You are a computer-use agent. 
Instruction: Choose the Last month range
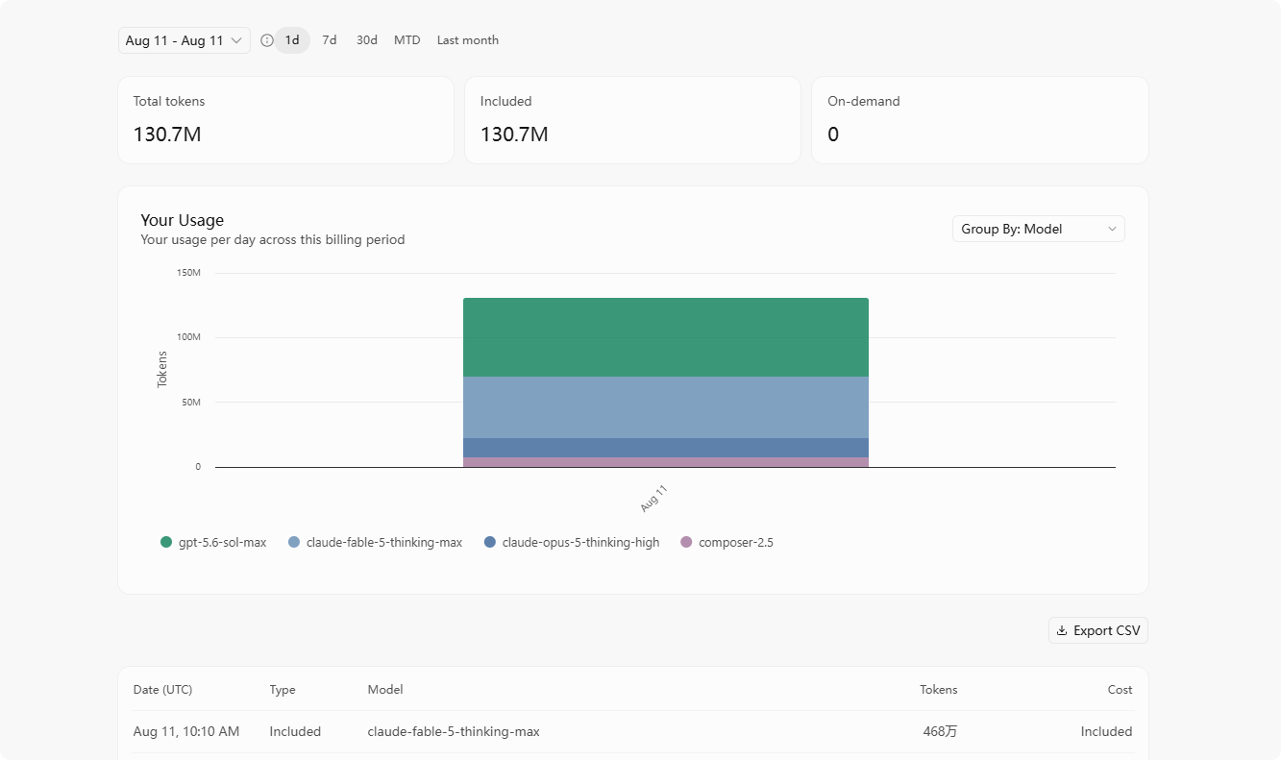468,40
